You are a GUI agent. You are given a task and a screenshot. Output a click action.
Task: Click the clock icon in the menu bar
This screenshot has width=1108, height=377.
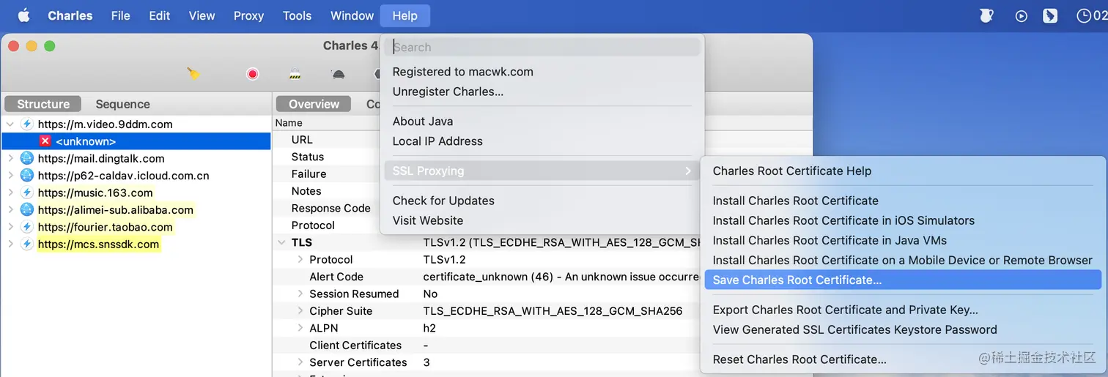click(x=1083, y=15)
